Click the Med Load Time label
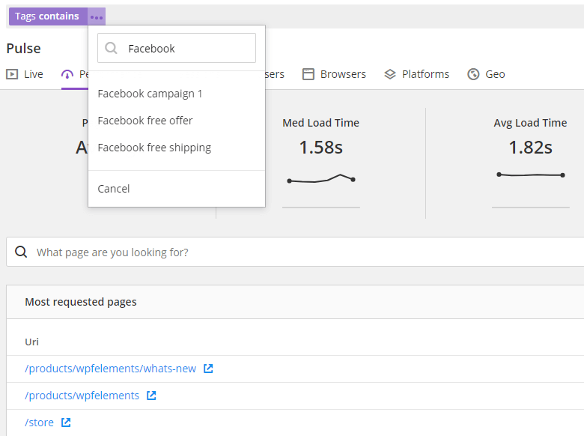Viewport: 584px width, 436px height. pyautogui.click(x=320, y=123)
